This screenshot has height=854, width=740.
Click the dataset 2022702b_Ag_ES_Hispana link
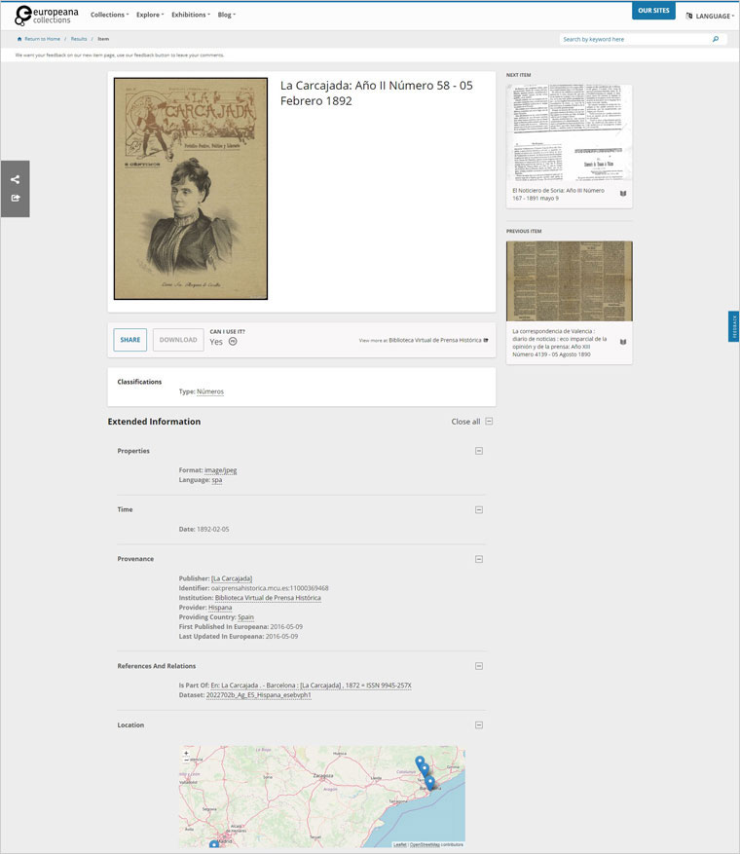point(259,695)
